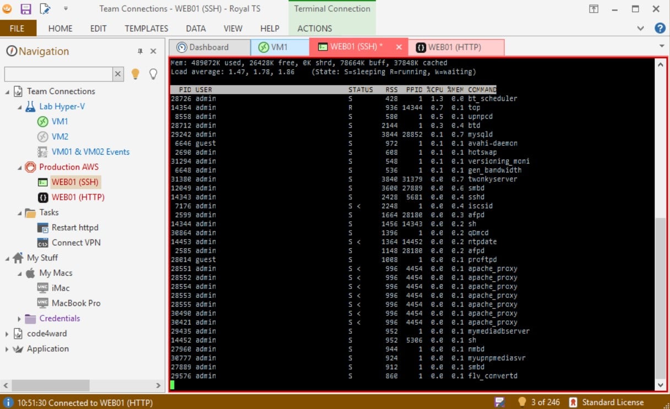Close the Navigation panel
The image size is (670, 409).
tap(154, 51)
